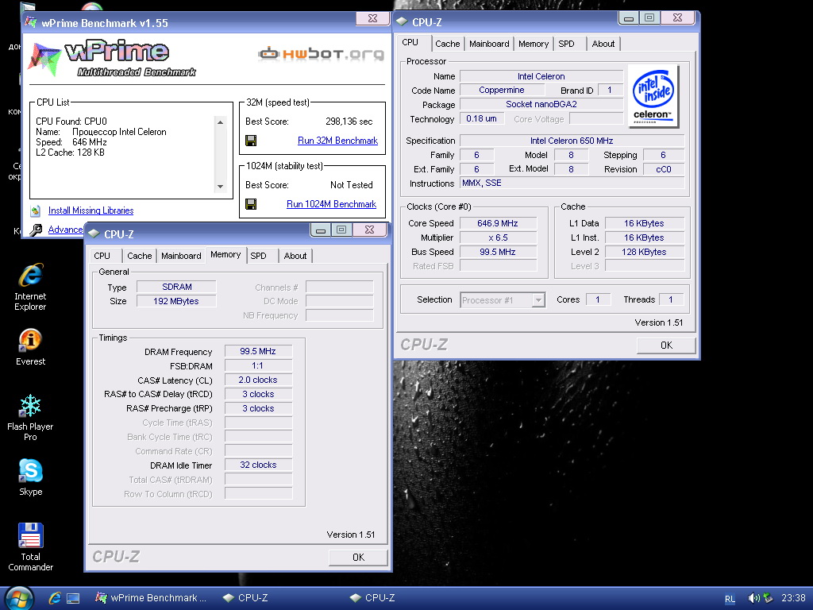Click the Instructions field MMX, SSE
Viewport: 813px width, 610px height.
[572, 183]
